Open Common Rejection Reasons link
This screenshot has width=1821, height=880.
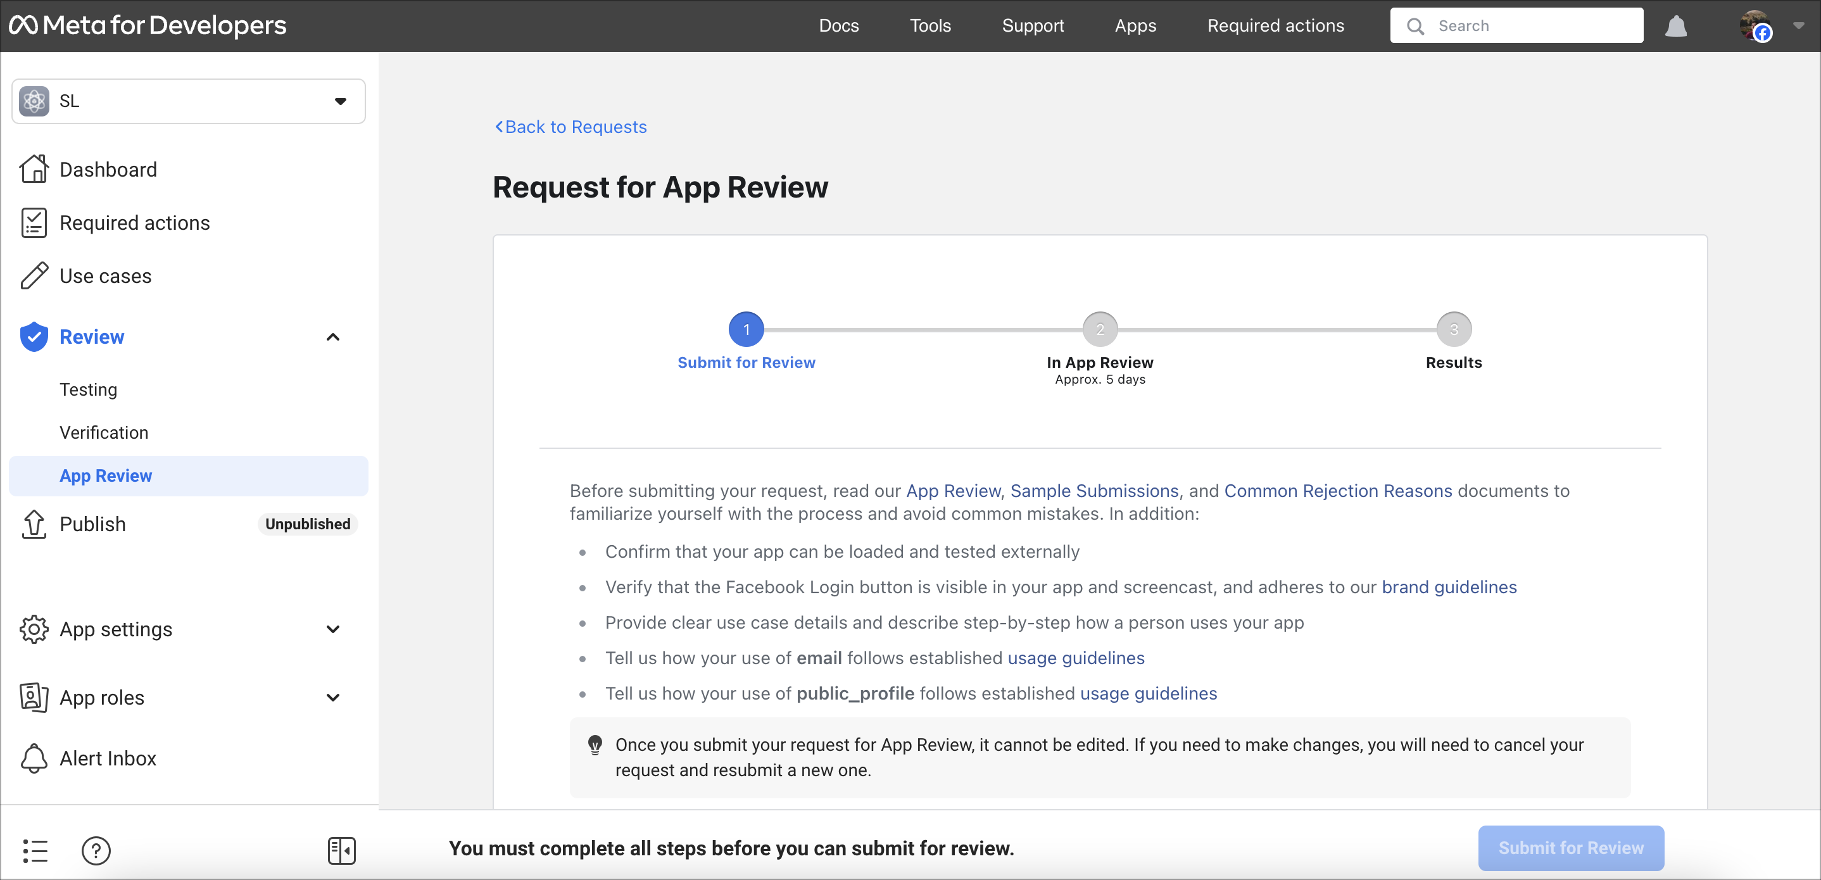pos(1337,491)
